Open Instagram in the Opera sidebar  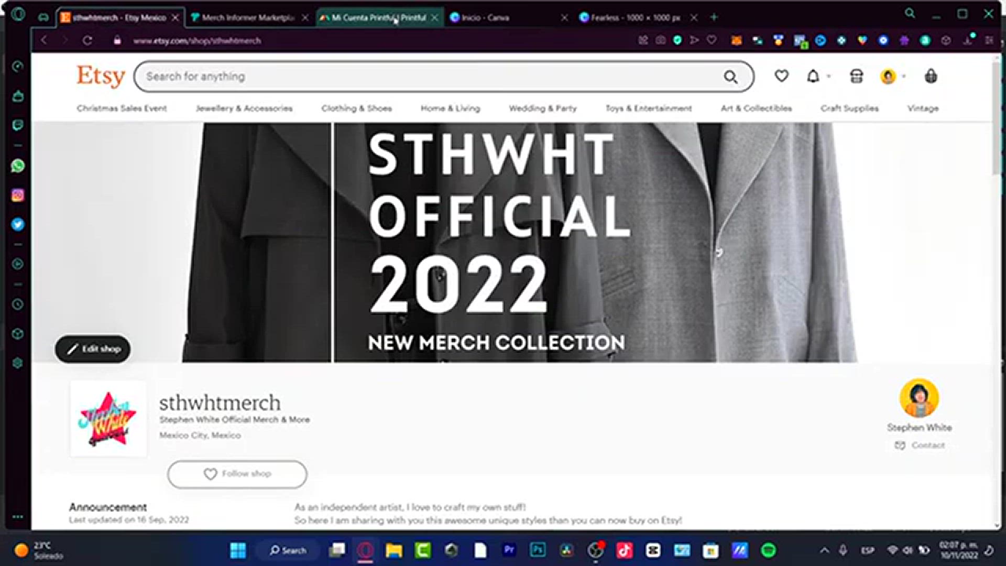point(18,195)
